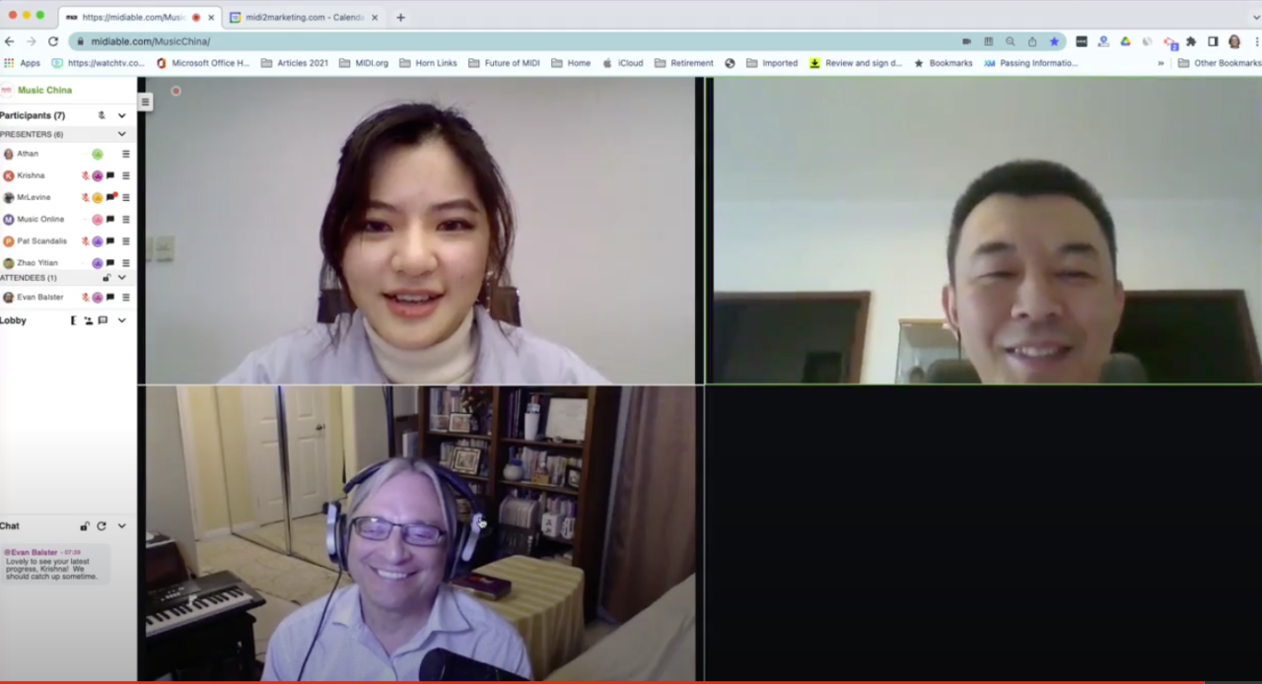
Task: Click the mute-all microphone icon beside Participants
Action: coord(102,115)
